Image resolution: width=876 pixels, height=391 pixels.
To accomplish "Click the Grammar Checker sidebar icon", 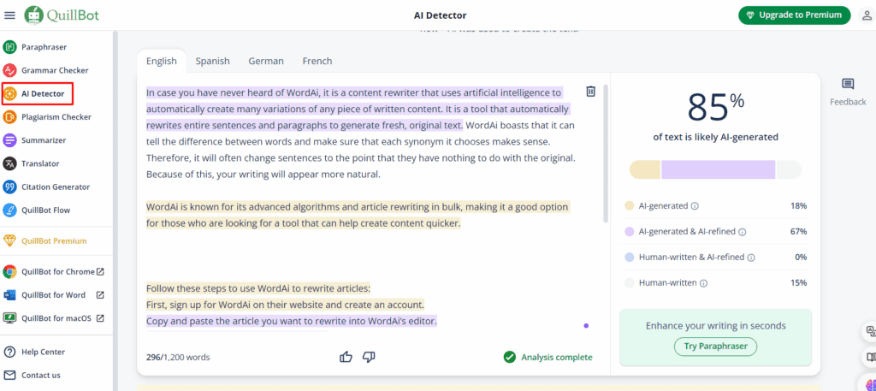I will (x=10, y=70).
